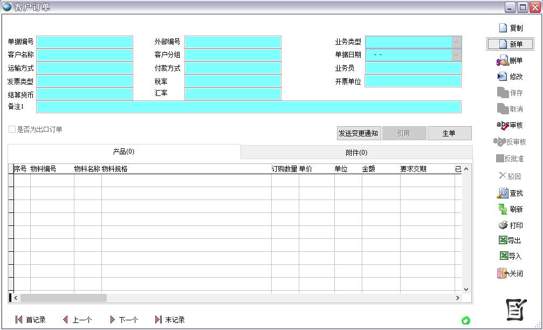This screenshot has height=330, width=543.
Task: Switch to the 附件(0) tab
Action: tap(356, 153)
